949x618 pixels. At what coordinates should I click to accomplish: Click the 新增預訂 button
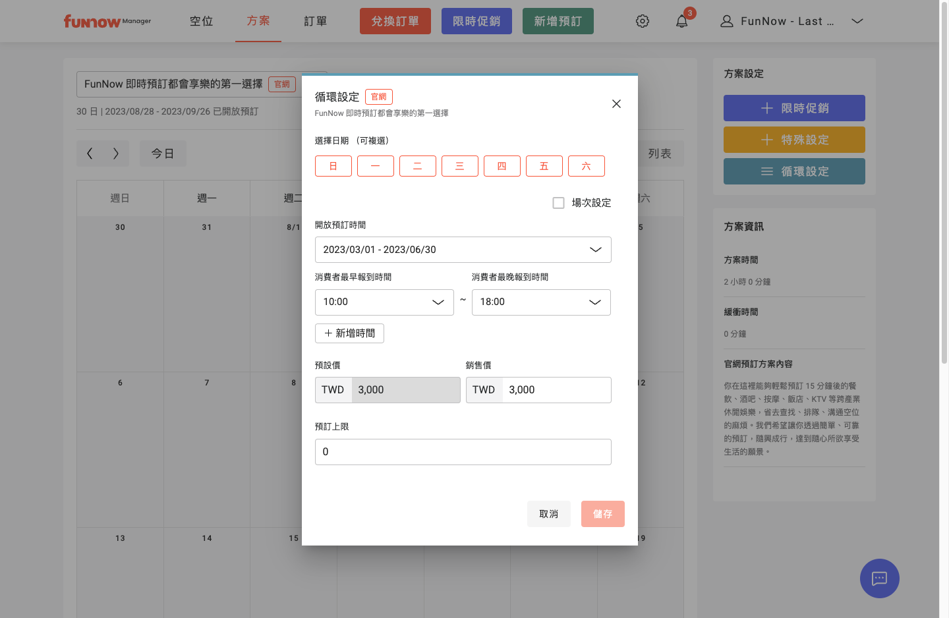(x=558, y=21)
